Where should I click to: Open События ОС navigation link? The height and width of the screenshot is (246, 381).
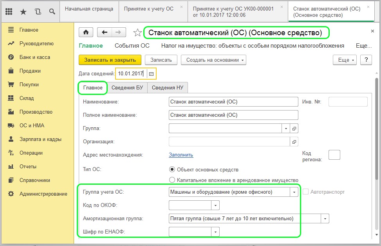point(132,46)
